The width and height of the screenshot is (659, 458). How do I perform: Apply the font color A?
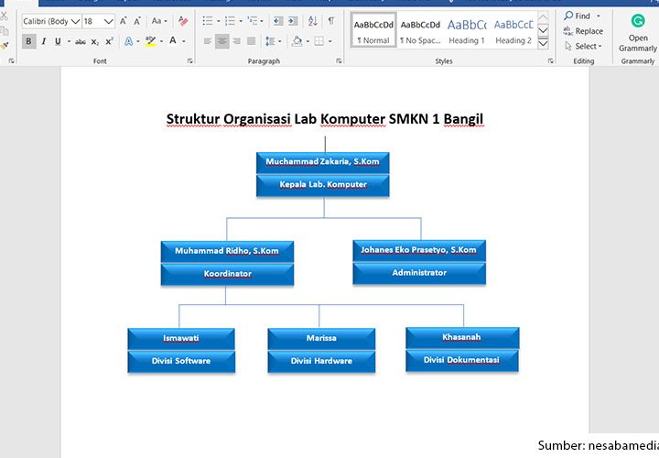coord(173,41)
